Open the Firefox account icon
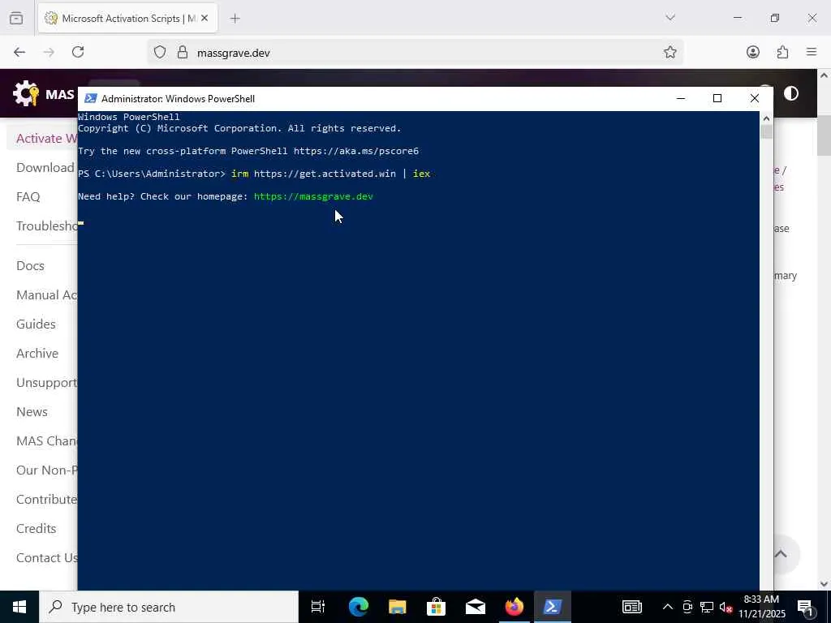Screen dimensions: 831x623 pos(752,52)
